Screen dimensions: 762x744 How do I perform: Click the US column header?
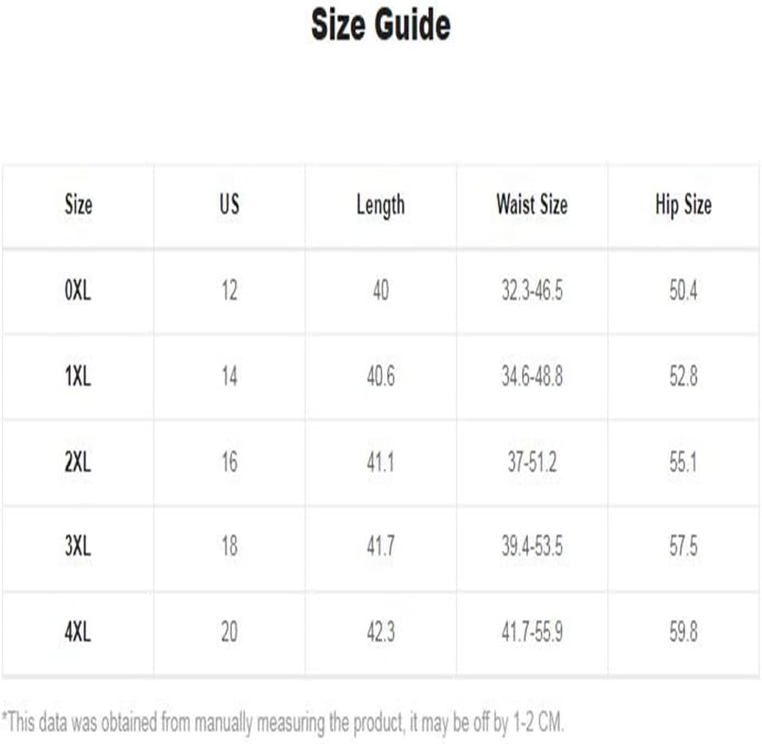pyautogui.click(x=229, y=205)
